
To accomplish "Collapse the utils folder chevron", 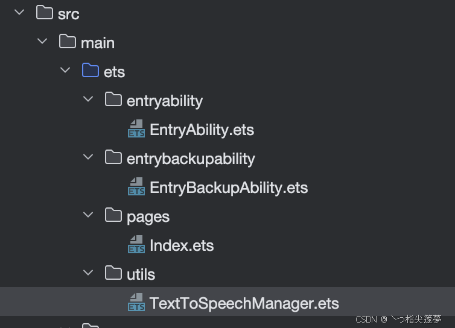I will pyautogui.click(x=88, y=273).
